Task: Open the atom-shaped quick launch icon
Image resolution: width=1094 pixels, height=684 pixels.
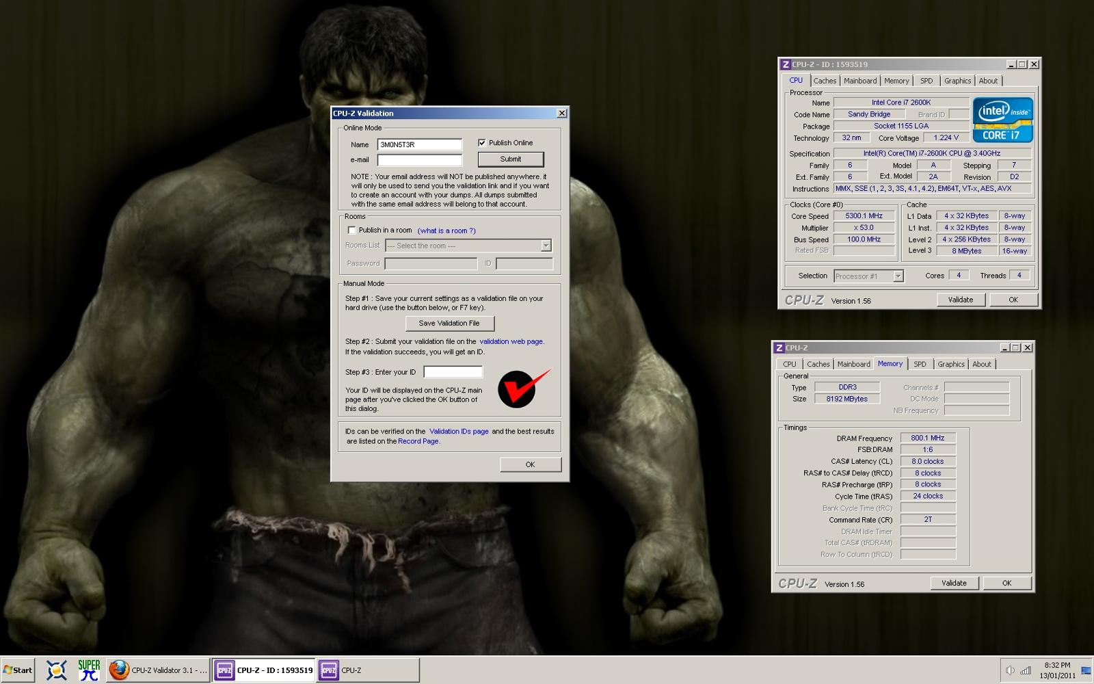Action: 56,670
